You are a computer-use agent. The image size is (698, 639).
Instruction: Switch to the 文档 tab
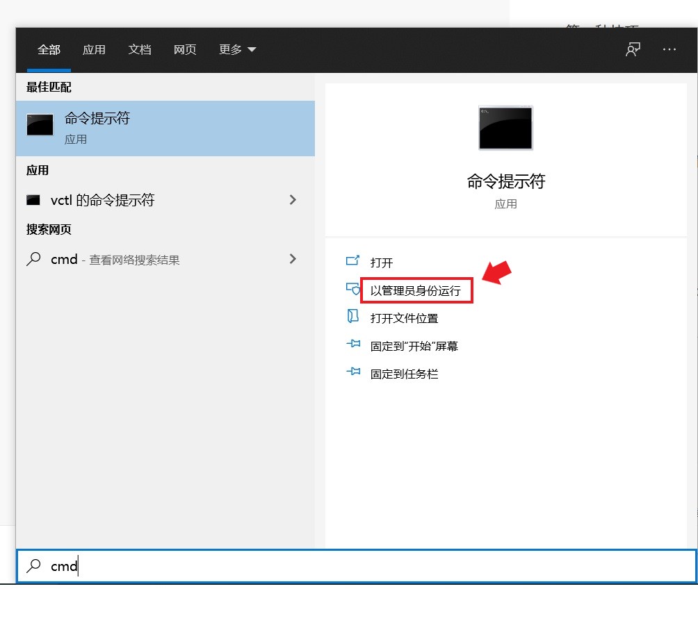tap(139, 49)
